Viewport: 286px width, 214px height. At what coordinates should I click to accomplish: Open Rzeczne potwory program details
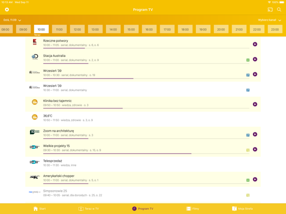[143, 44]
